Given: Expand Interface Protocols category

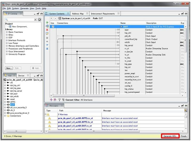Looking at the screenshot, I should pyautogui.click(x=7, y=40).
